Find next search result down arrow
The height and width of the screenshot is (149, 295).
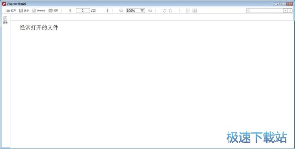(x=286, y=11)
